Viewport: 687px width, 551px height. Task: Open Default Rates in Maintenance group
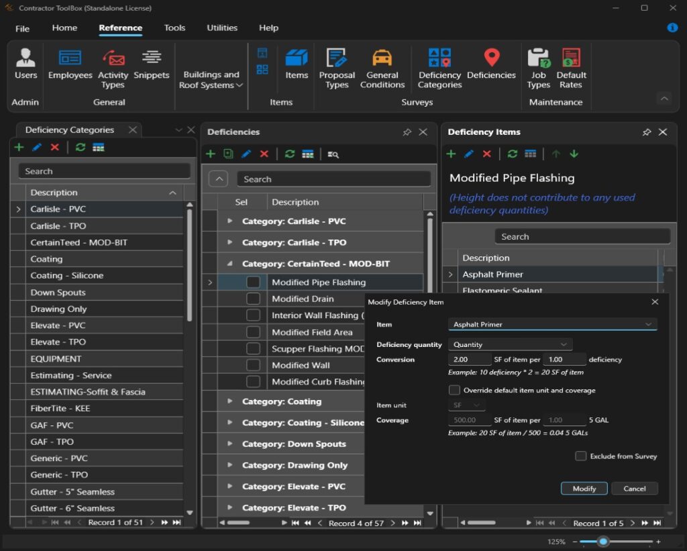(x=571, y=58)
